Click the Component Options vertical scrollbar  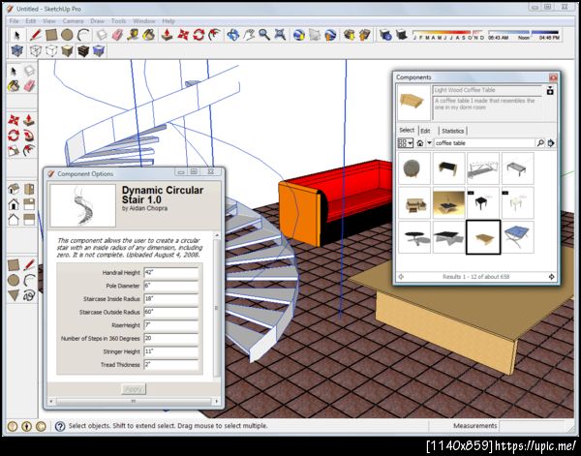[217, 308]
